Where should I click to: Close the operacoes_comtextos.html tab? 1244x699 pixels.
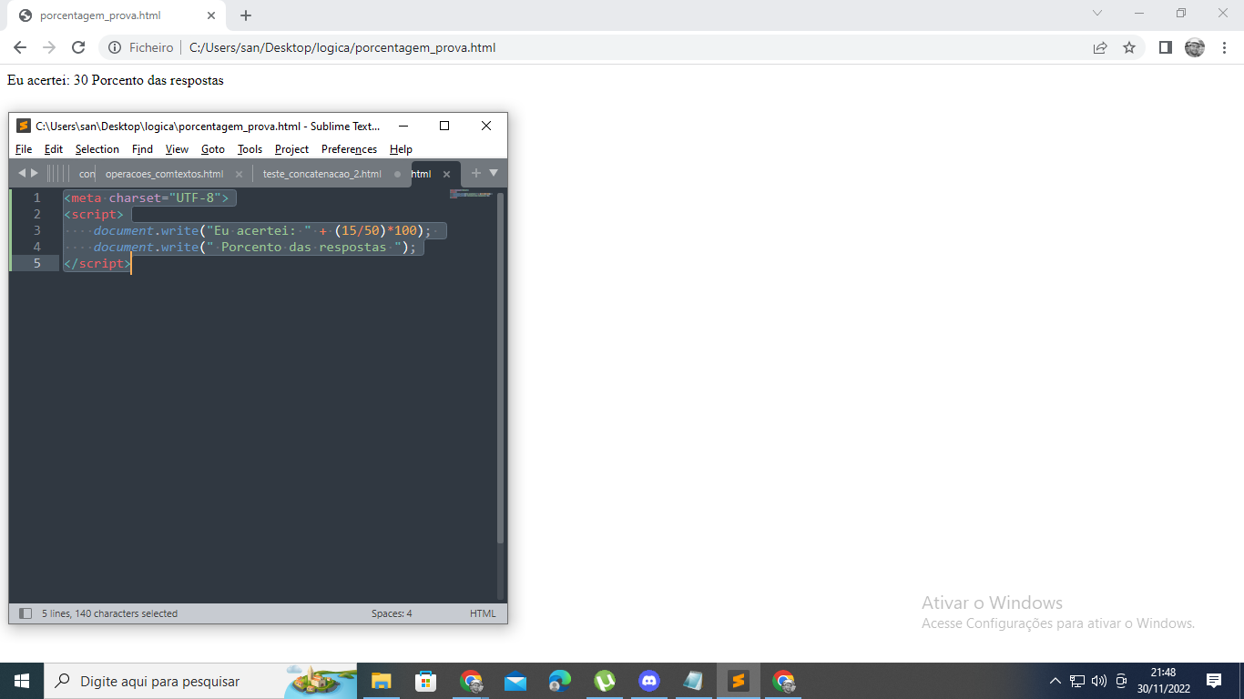click(240, 174)
